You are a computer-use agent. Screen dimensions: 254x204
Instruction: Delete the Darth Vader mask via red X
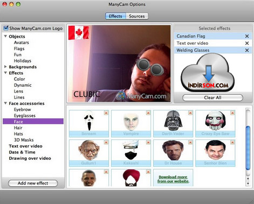point(190,113)
